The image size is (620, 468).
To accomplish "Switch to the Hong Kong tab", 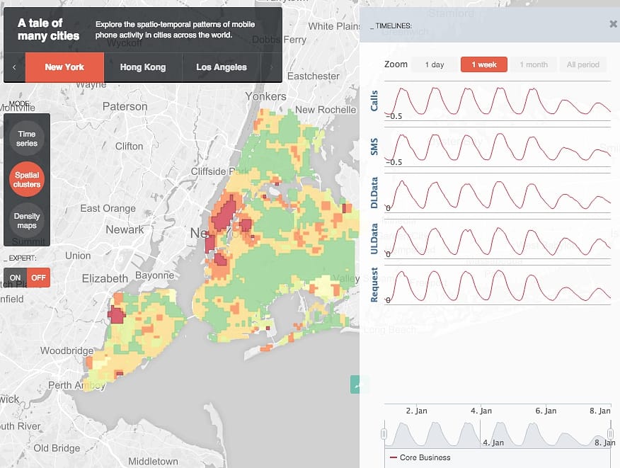I will 143,67.
